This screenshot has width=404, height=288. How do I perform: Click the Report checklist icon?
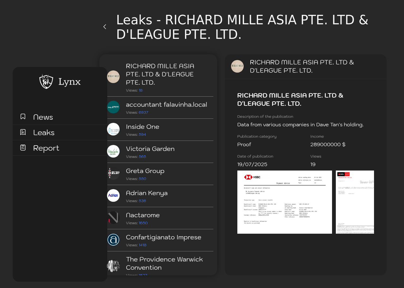(x=23, y=147)
